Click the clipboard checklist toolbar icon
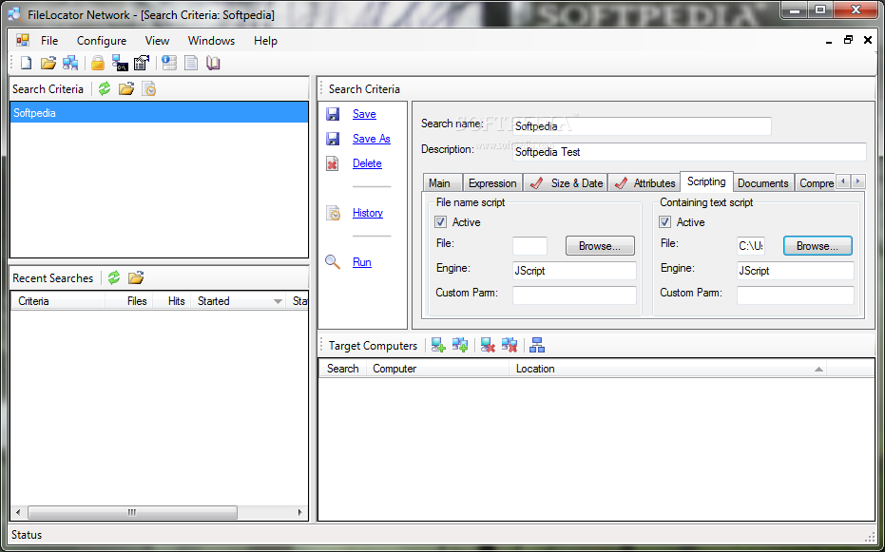885x552 pixels. [x=141, y=63]
